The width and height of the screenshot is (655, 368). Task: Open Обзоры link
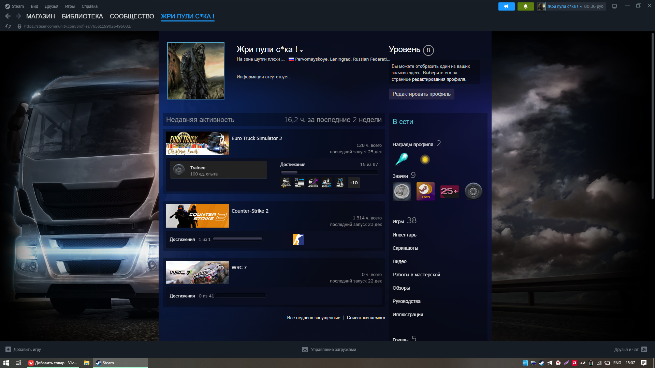click(x=401, y=288)
